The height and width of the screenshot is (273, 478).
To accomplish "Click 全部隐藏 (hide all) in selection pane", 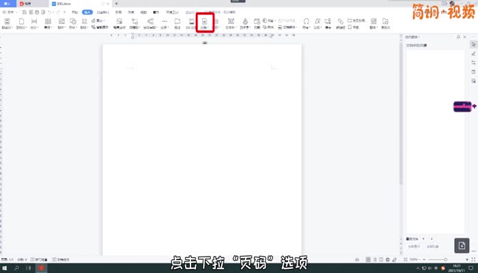I will point(432,246).
